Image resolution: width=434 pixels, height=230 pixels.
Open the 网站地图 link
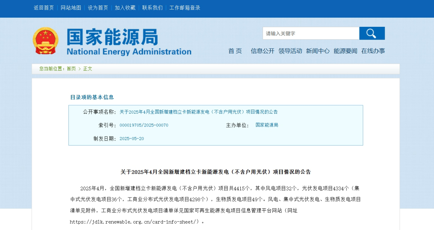pyautogui.click(x=71, y=7)
